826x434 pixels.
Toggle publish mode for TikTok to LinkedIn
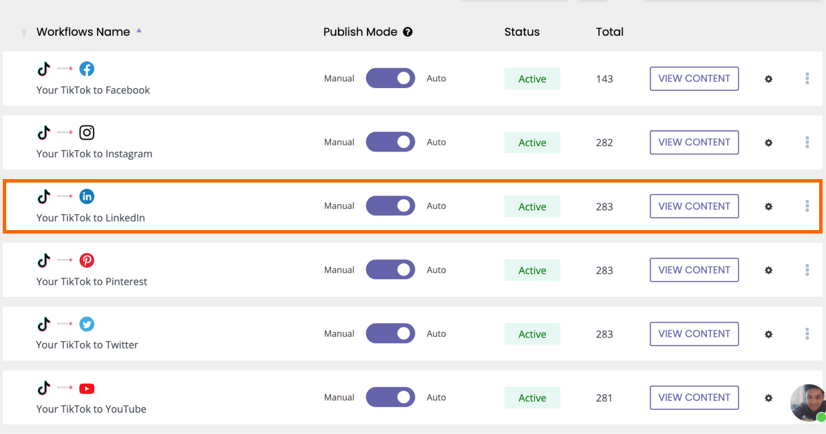390,206
